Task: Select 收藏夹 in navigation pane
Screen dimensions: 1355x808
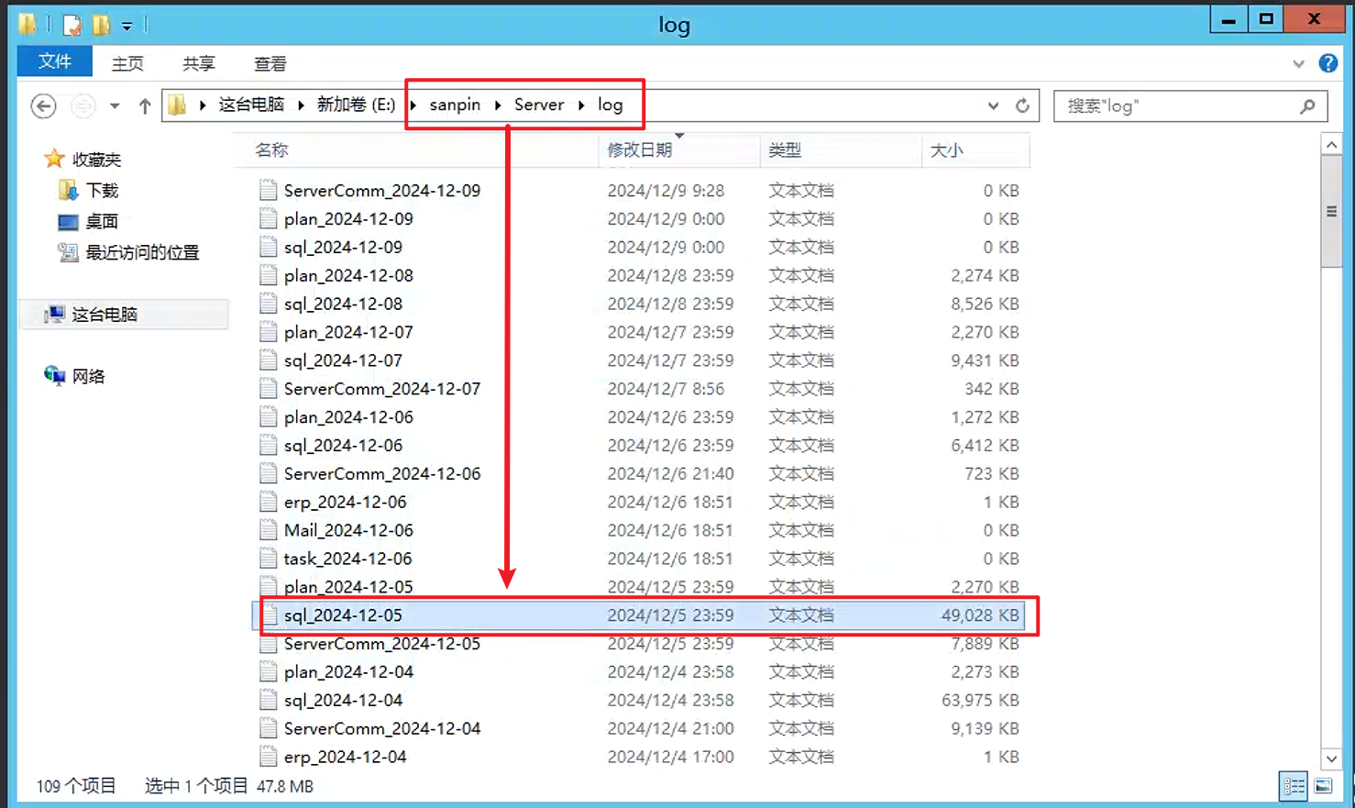Action: tap(96, 160)
